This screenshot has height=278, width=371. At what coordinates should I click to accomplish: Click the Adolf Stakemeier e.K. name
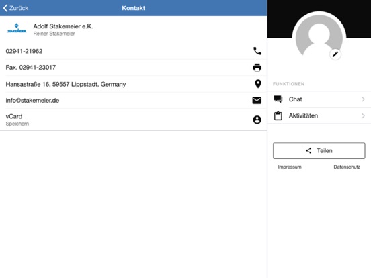click(x=63, y=26)
